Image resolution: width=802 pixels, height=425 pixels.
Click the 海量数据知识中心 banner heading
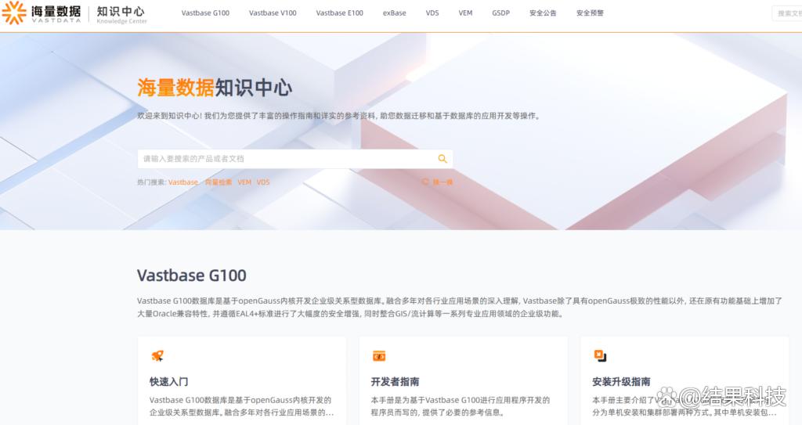click(215, 88)
